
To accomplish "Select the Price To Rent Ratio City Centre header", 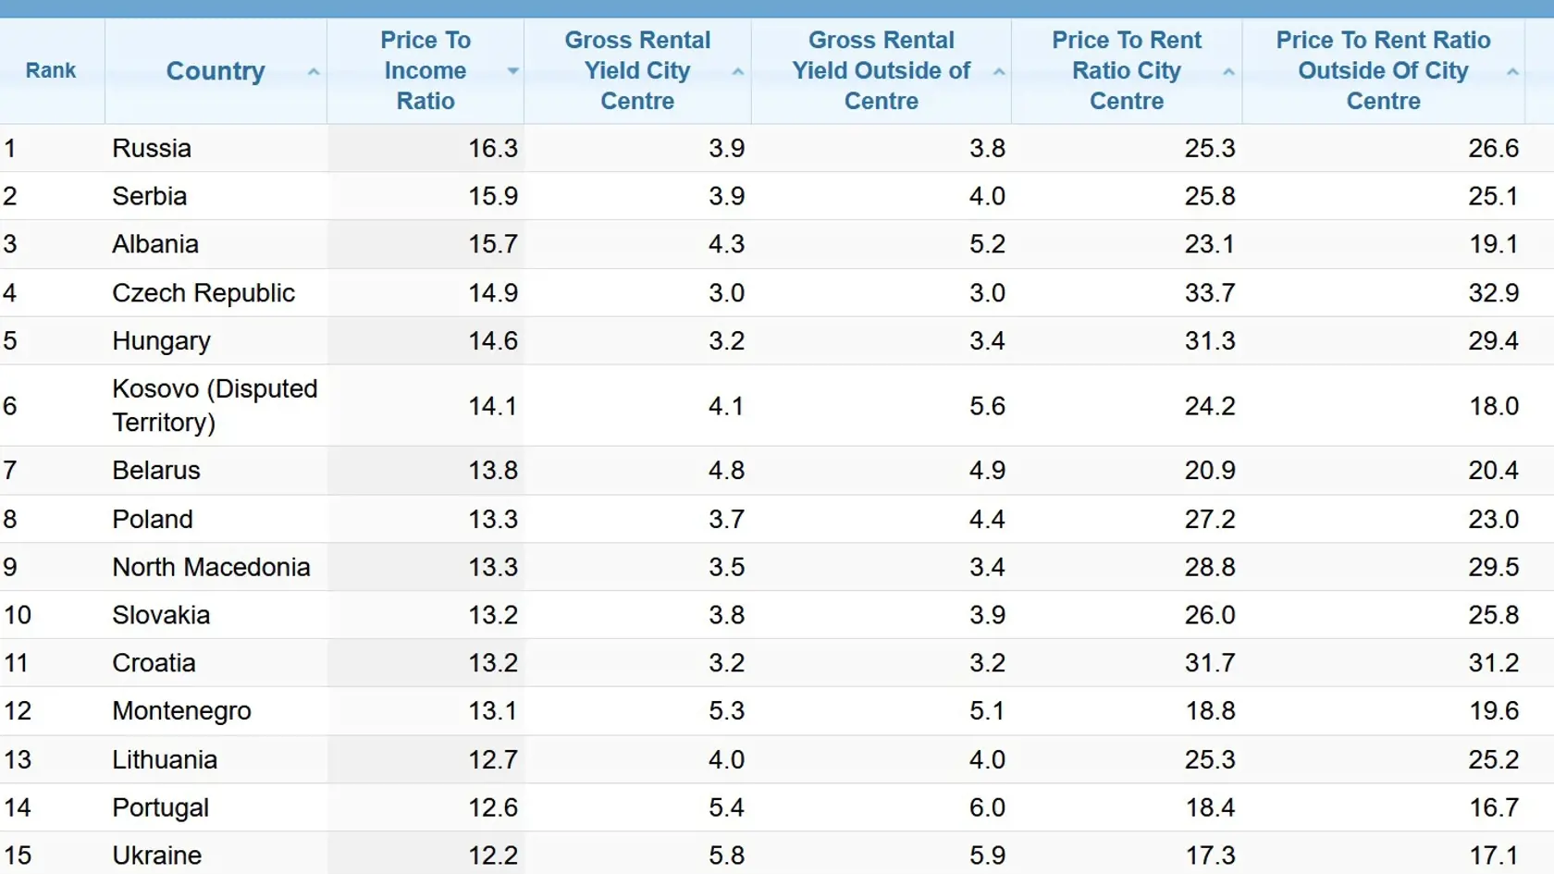I will coord(1127,70).
